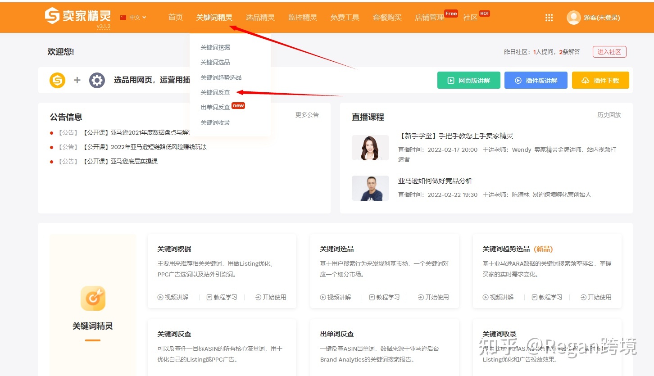This screenshot has width=654, height=376.
Task: Click the gray gear plugin icon
Action: pyautogui.click(x=97, y=80)
